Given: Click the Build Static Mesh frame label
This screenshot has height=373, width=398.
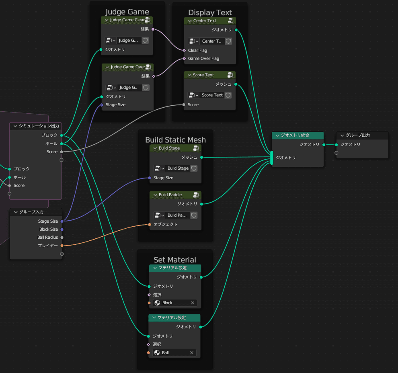Looking at the screenshot, I should click(x=175, y=140).
